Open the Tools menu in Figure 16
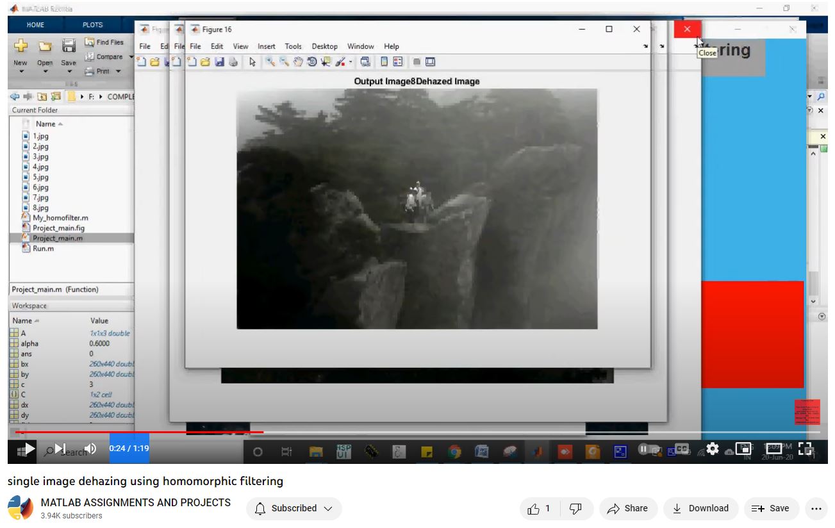The height and width of the screenshot is (528, 835). point(293,46)
